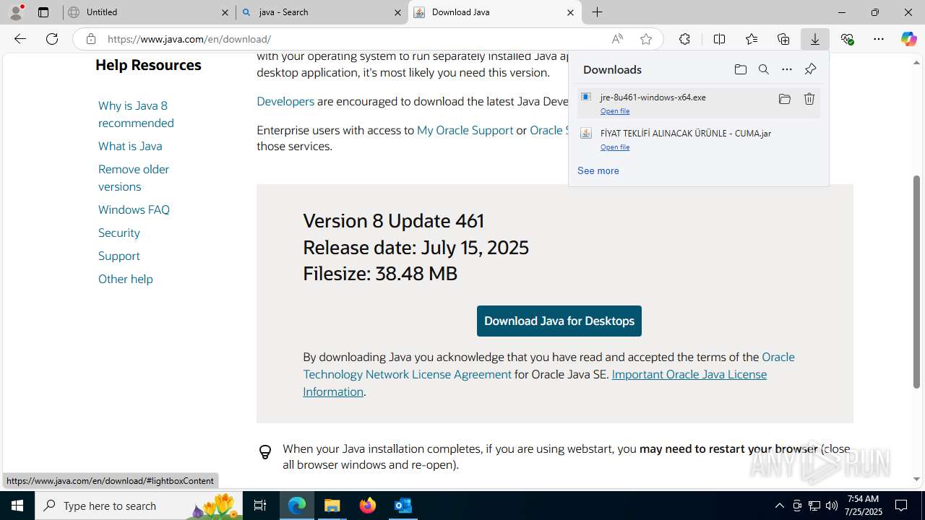Open Why is Java 8 recommended link
The image size is (925, 520).
(x=136, y=114)
